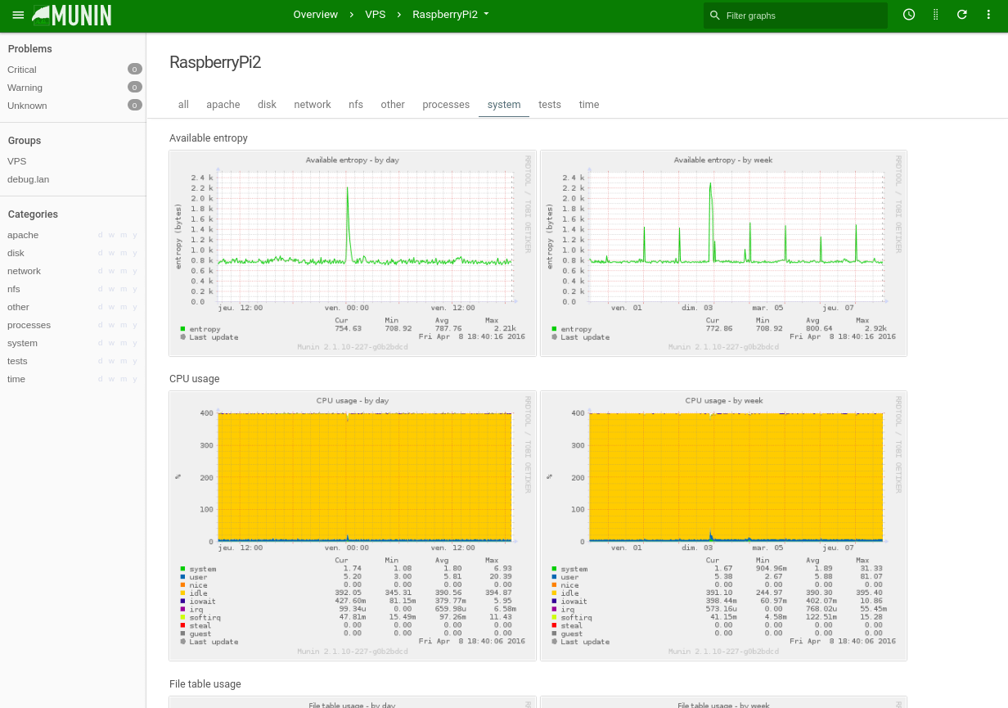Screen dimensions: 1008x708
Task: Click the 'w' week link for nfs
Action: [x=112, y=289]
